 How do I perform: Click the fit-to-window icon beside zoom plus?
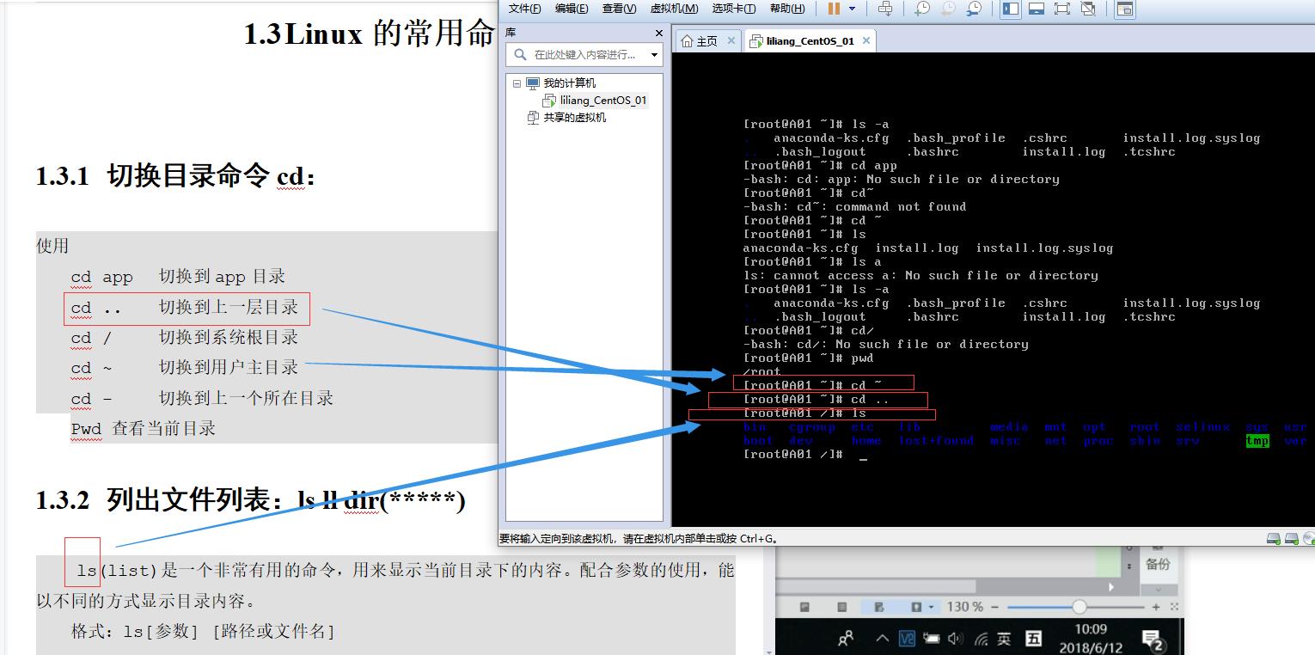pyautogui.click(x=1172, y=607)
